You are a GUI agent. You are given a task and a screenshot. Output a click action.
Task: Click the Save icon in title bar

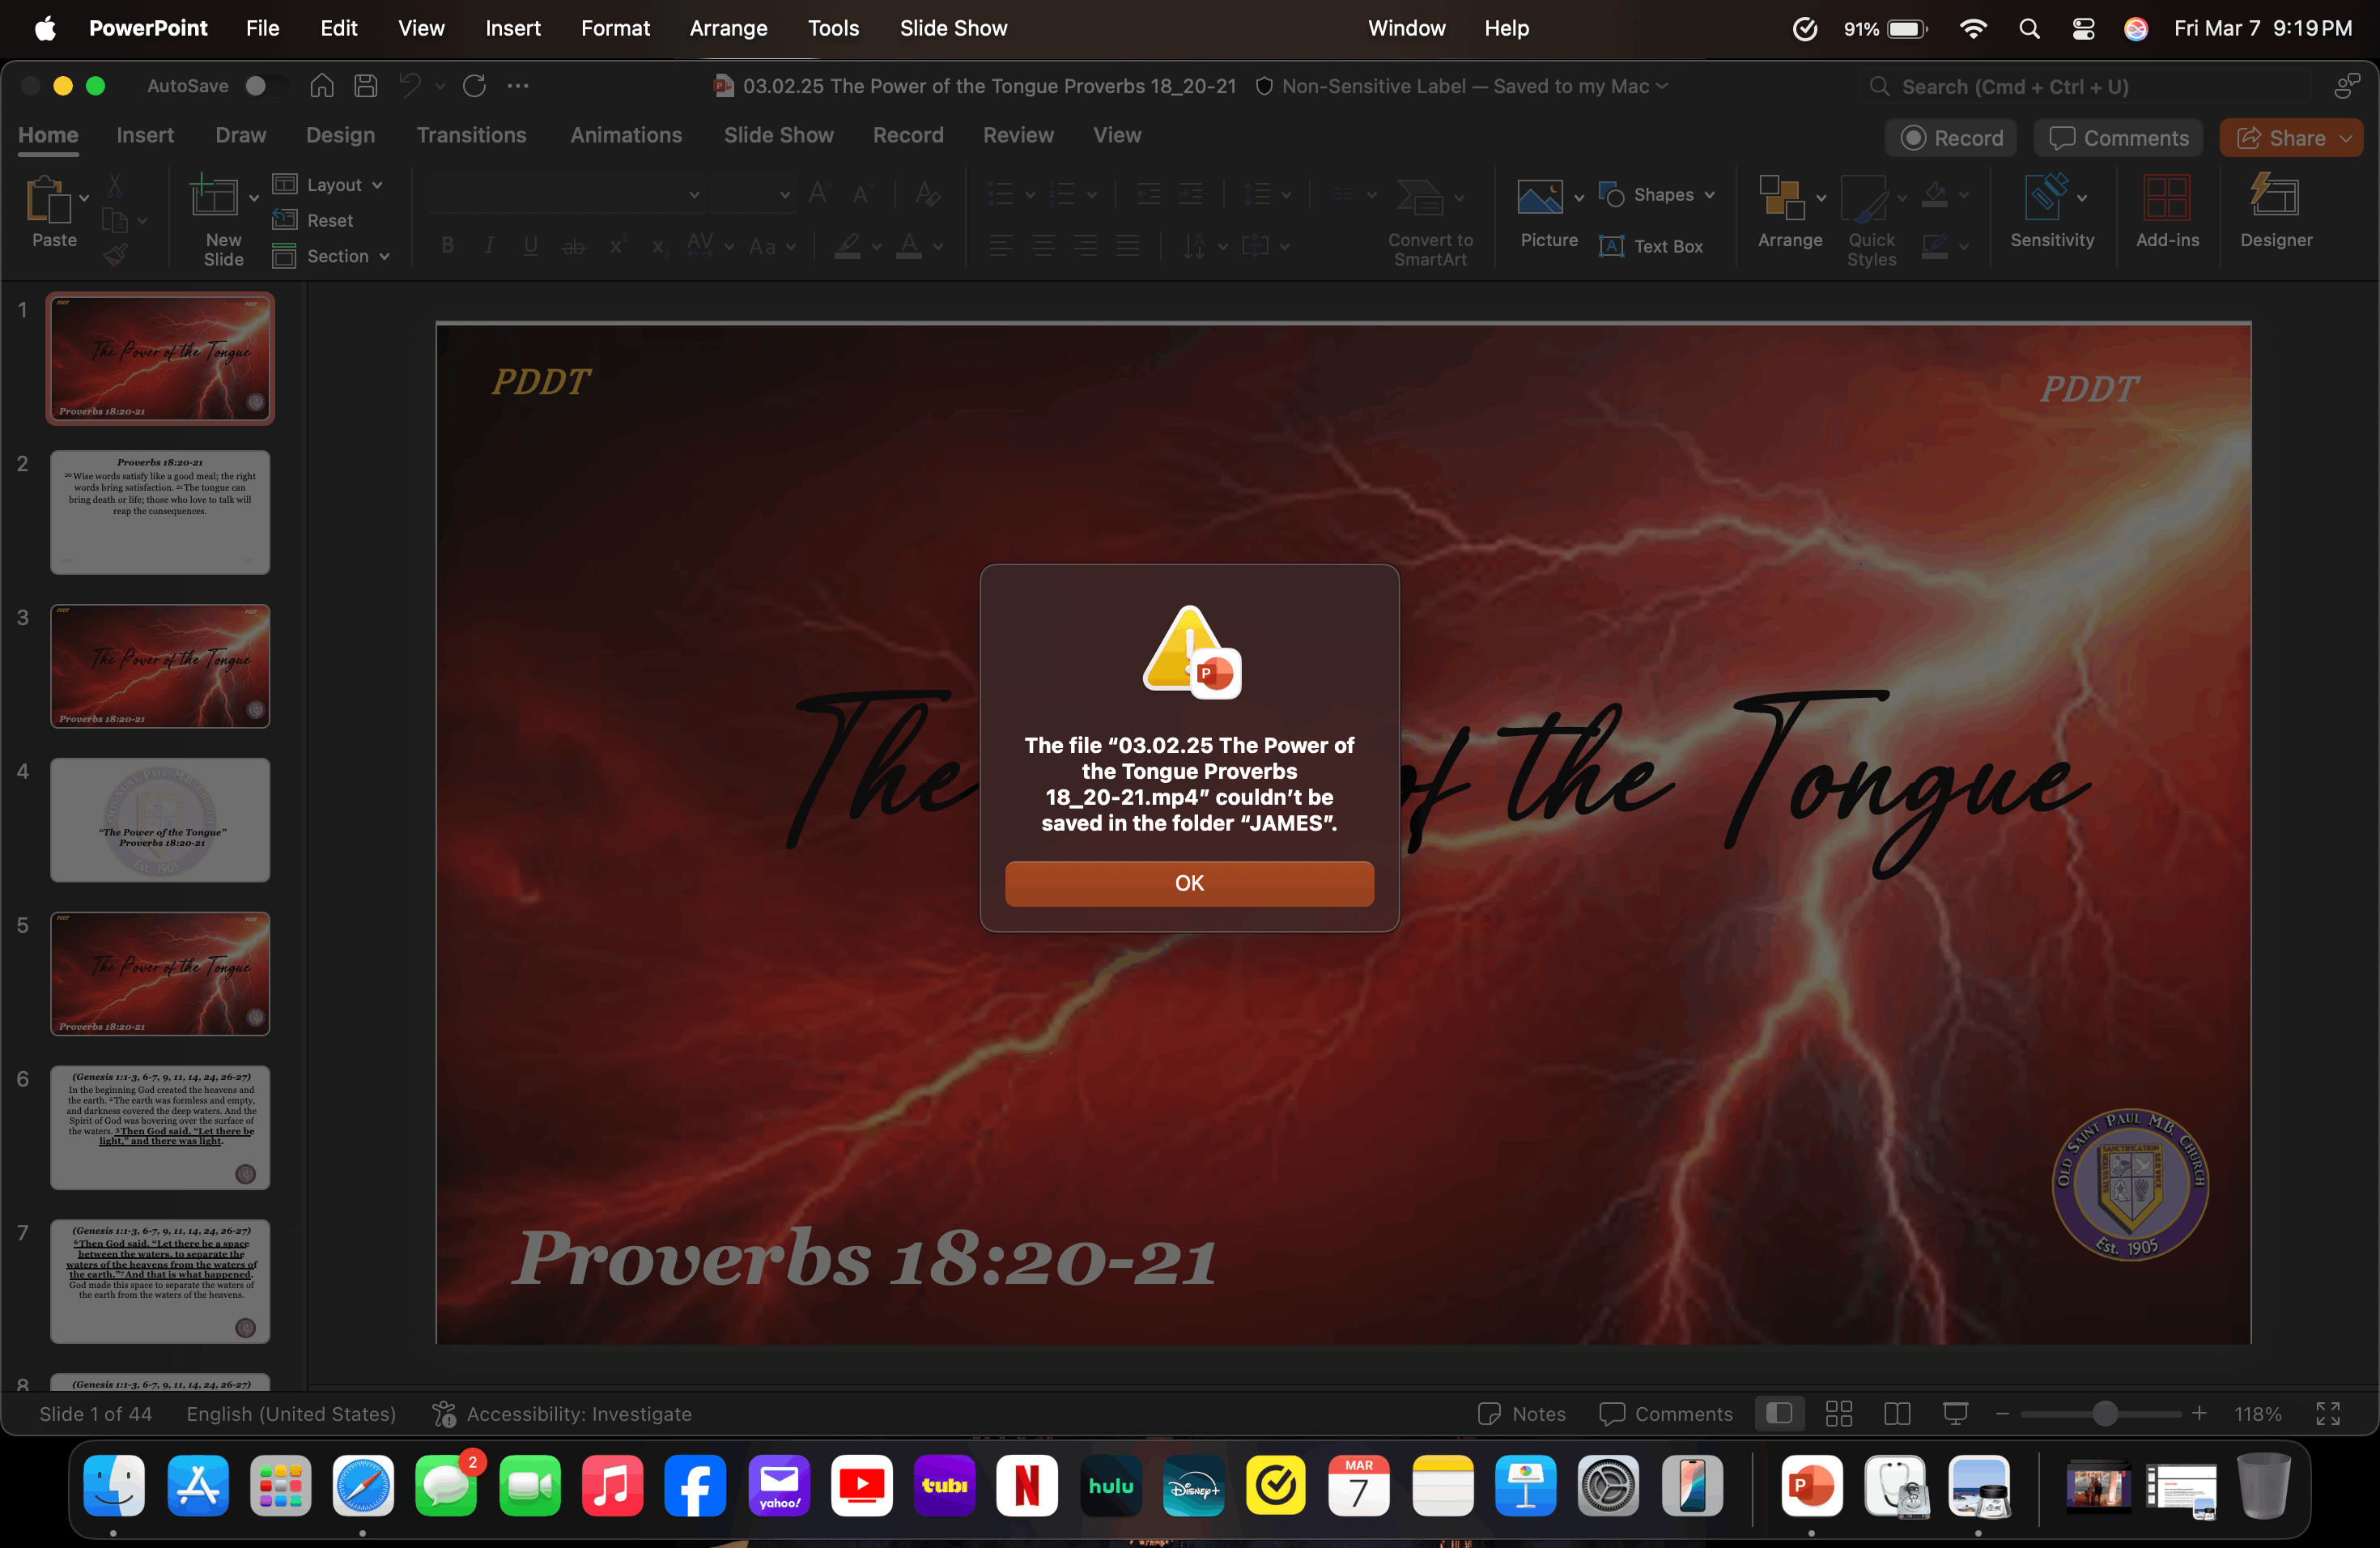[x=366, y=86]
